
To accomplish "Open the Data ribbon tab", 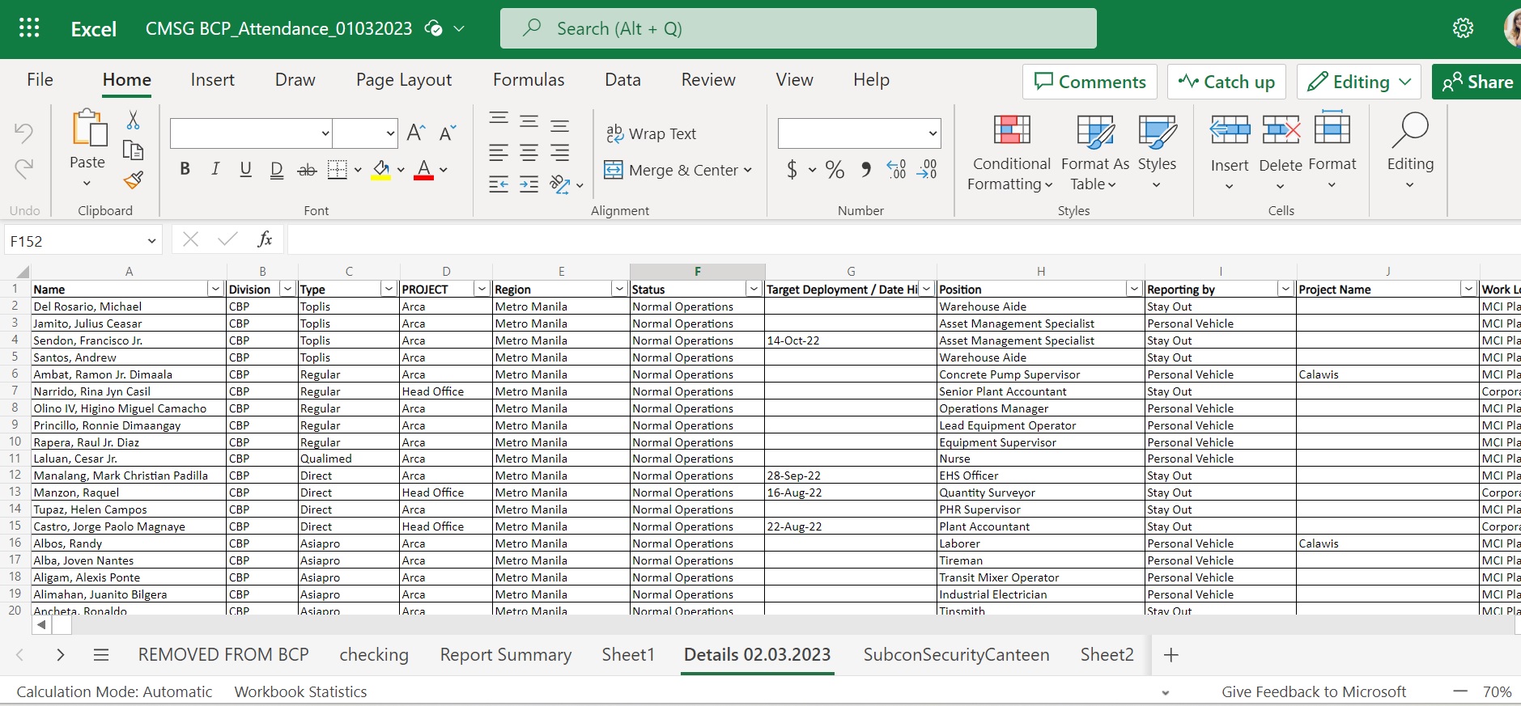I will tap(622, 80).
